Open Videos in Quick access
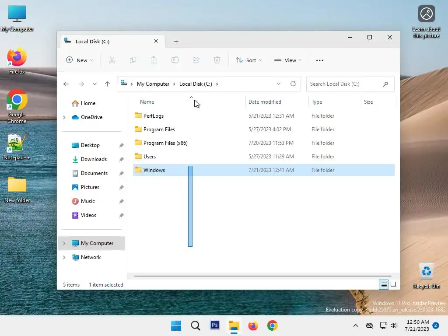 pyautogui.click(x=88, y=215)
